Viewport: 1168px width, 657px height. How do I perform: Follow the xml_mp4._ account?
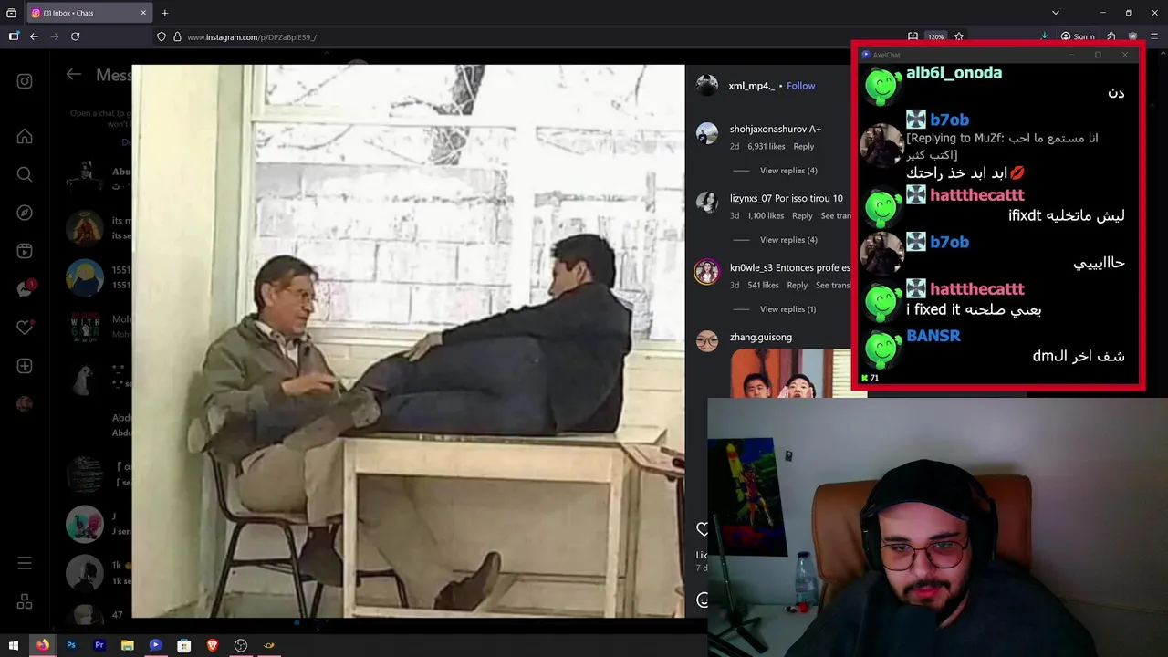tap(801, 86)
